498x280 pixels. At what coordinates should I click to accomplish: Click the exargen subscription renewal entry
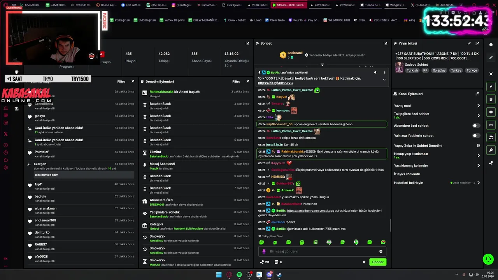coord(81,171)
